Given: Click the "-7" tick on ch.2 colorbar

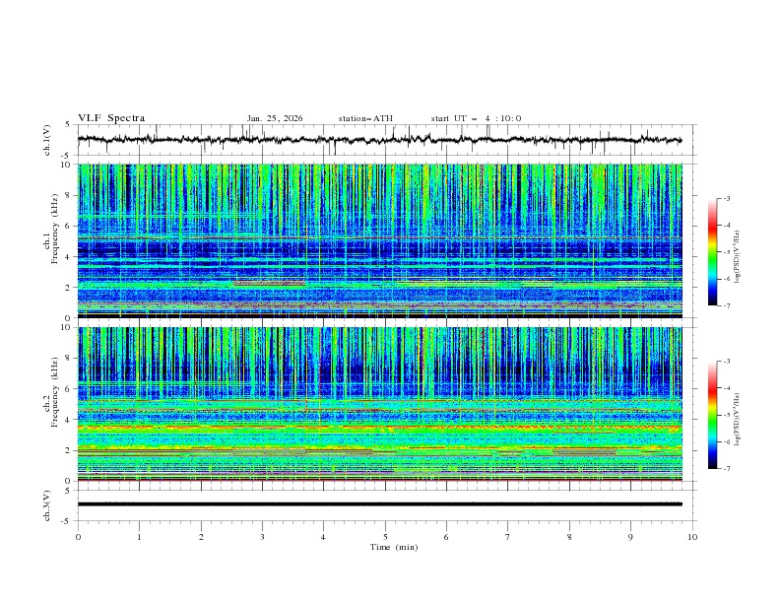Looking at the screenshot, I should point(726,469).
